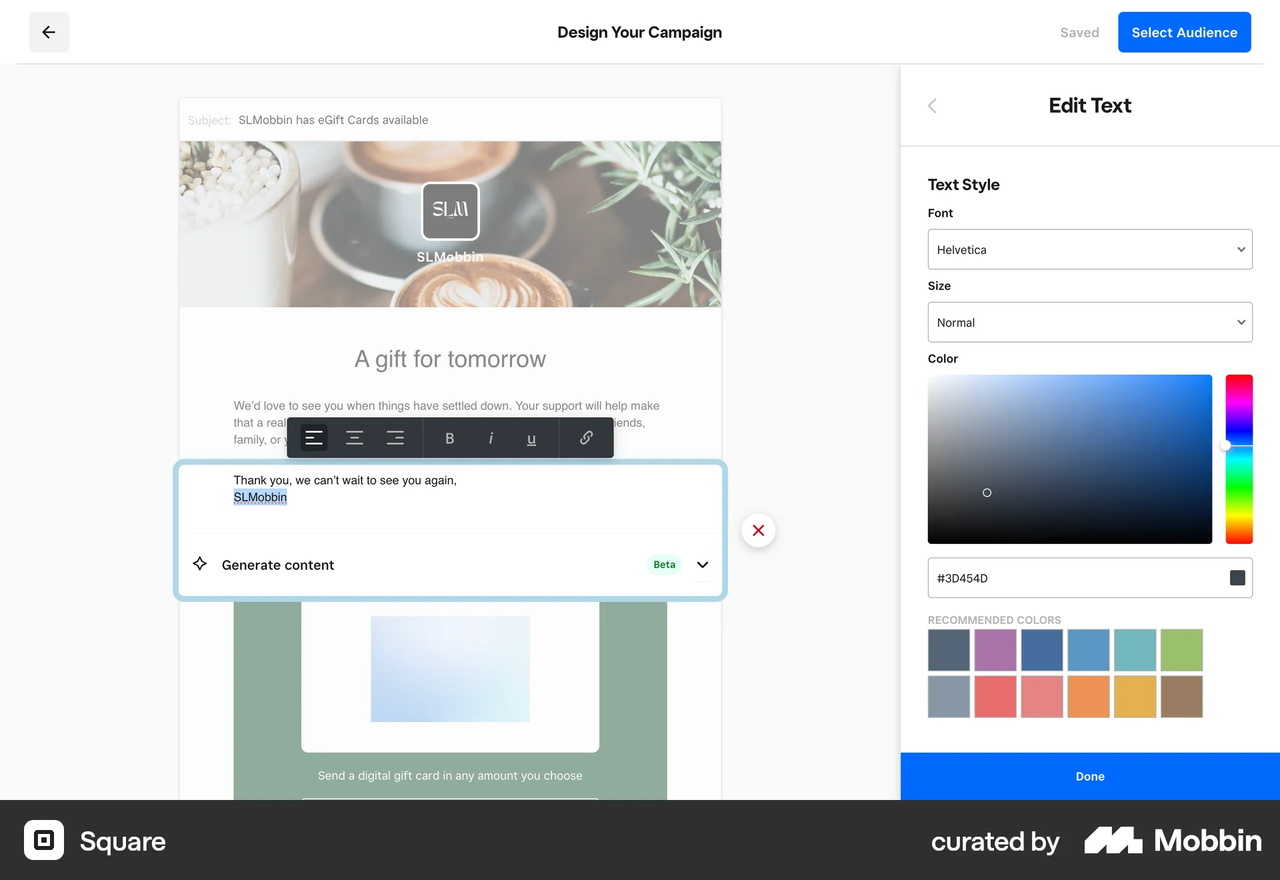Click the #3D454D hex color input
Viewport: 1280px width, 880px height.
tap(1073, 578)
